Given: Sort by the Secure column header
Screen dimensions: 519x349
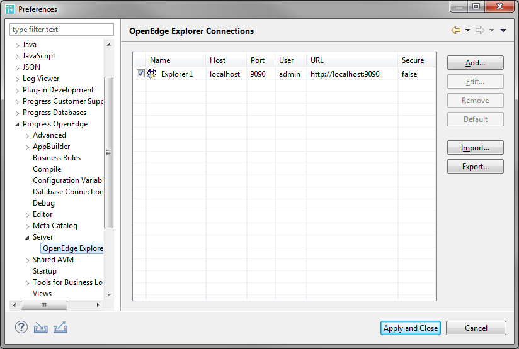Looking at the screenshot, I should tap(417, 60).
